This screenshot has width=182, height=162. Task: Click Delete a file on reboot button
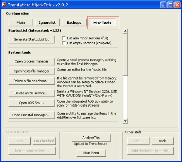31,81
